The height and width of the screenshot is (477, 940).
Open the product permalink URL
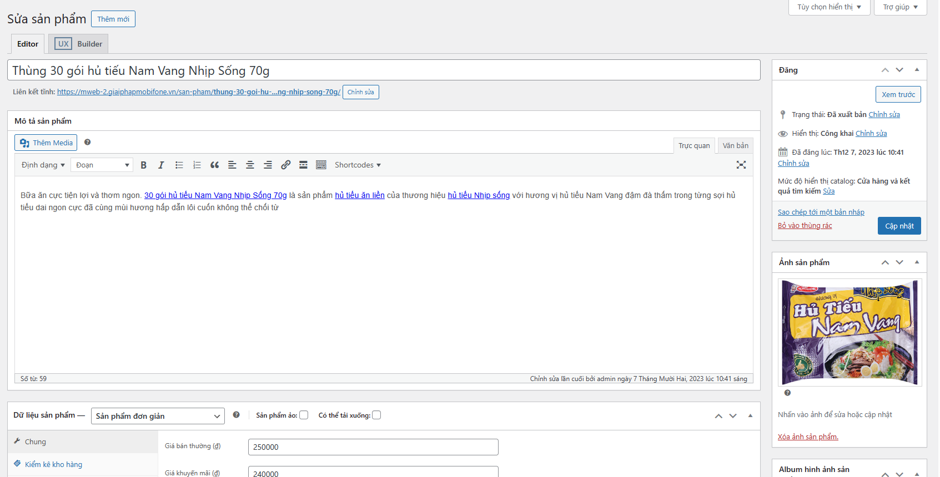coord(199,92)
